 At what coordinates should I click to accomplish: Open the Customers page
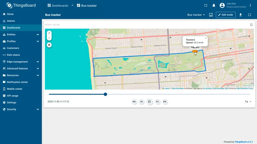(x=21, y=48)
